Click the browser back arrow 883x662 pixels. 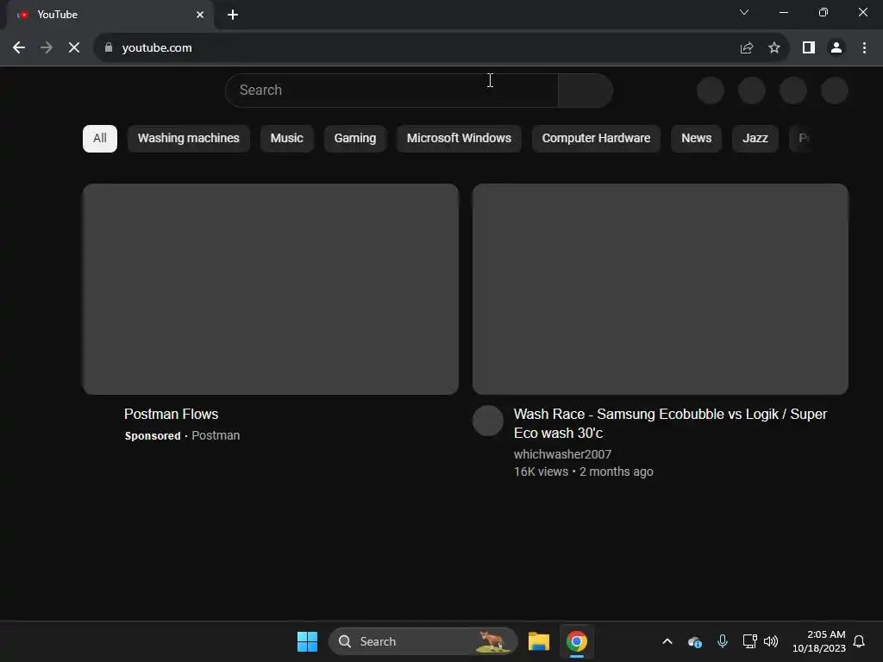pyautogui.click(x=19, y=48)
